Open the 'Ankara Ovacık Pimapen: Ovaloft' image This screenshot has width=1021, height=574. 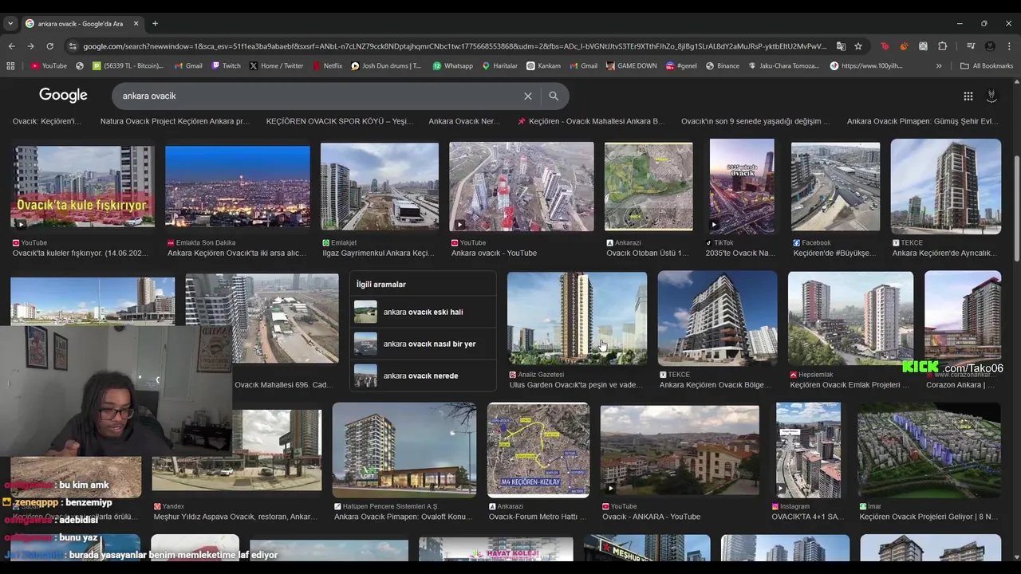pyautogui.click(x=404, y=450)
